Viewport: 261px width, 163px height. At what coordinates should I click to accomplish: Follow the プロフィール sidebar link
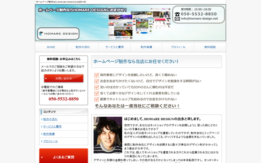[x=51, y=141]
